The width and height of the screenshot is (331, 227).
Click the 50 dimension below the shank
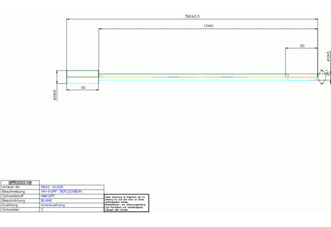pos(83,87)
